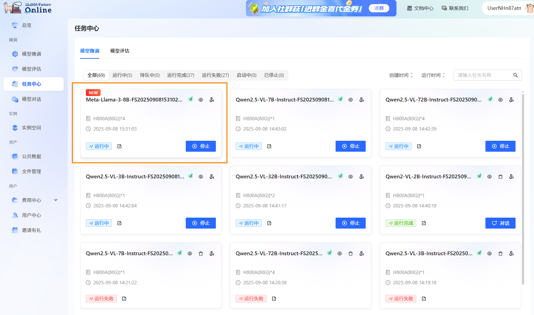The image size is (534, 315).
Task: Sort tasks by 创建时间
Action: pos(401,75)
